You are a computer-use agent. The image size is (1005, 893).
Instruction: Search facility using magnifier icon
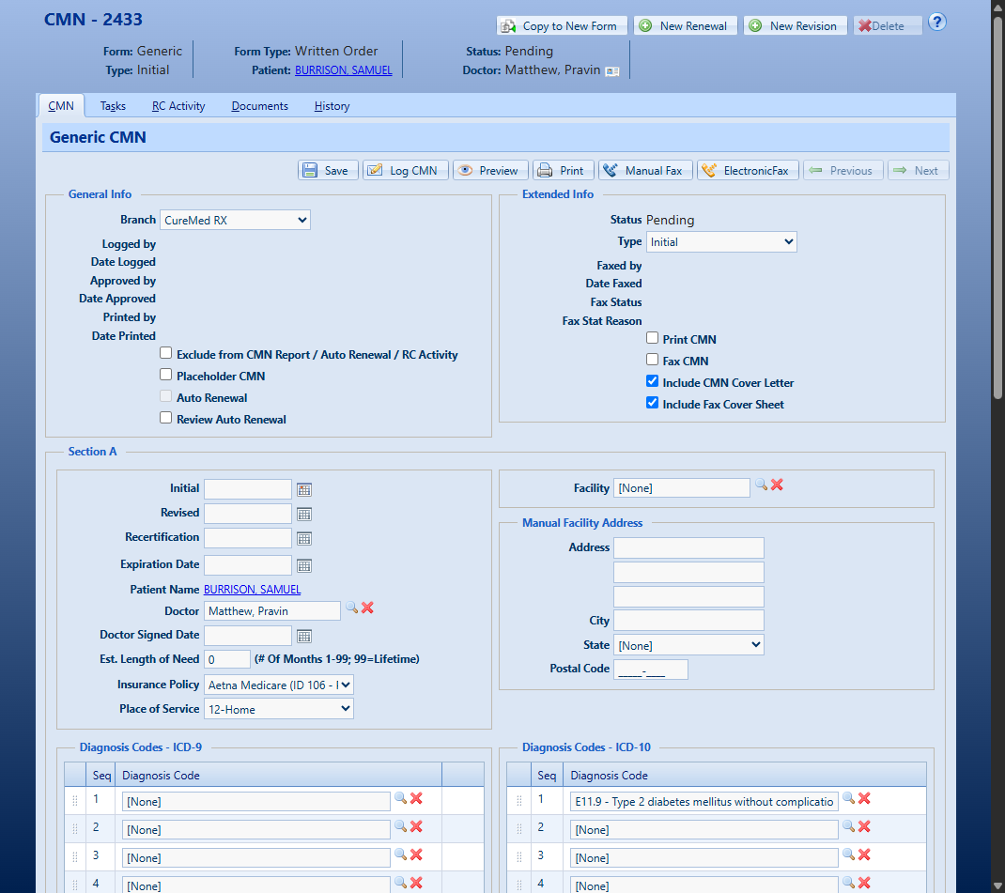[x=761, y=485]
